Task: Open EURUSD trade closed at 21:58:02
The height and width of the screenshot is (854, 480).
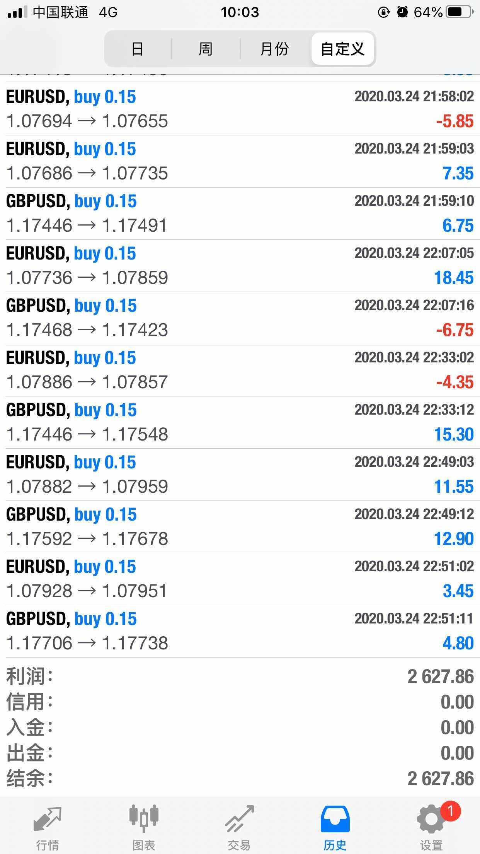Action: [240, 109]
